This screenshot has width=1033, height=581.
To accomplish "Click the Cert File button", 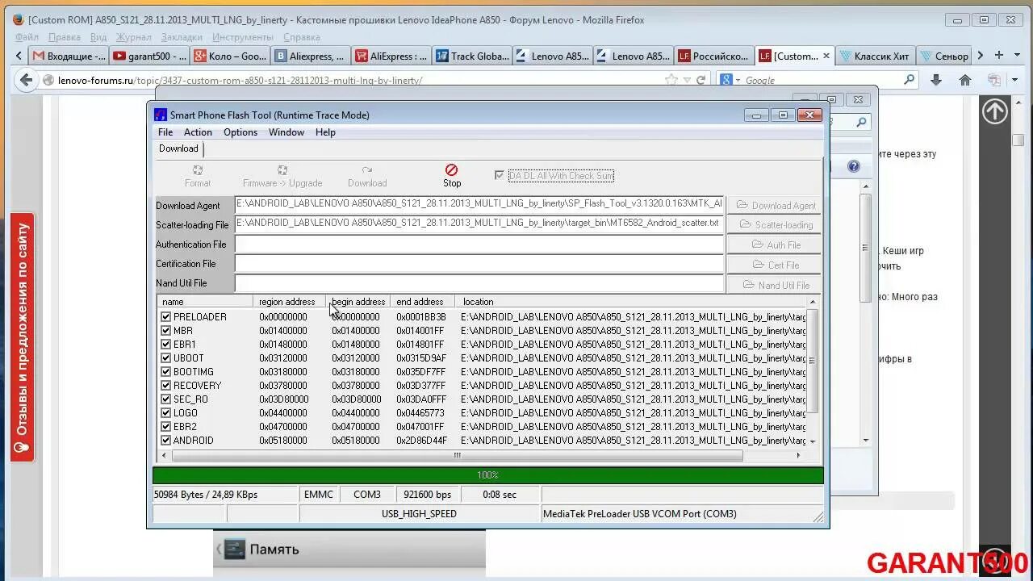I will (776, 265).
